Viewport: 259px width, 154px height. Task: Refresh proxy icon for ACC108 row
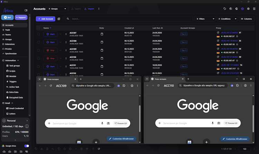(x=218, y=41)
